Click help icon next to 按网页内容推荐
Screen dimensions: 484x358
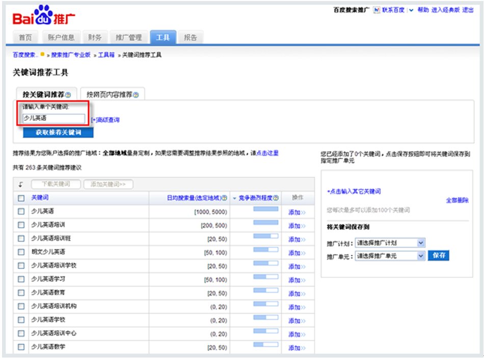pos(136,95)
